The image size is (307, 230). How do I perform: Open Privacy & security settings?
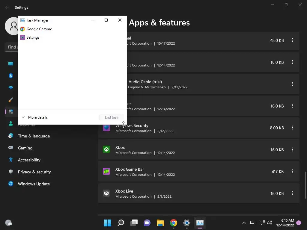click(34, 172)
